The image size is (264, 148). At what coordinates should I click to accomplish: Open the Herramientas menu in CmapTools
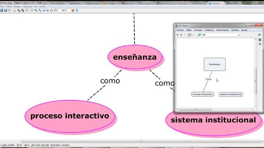(222, 30)
